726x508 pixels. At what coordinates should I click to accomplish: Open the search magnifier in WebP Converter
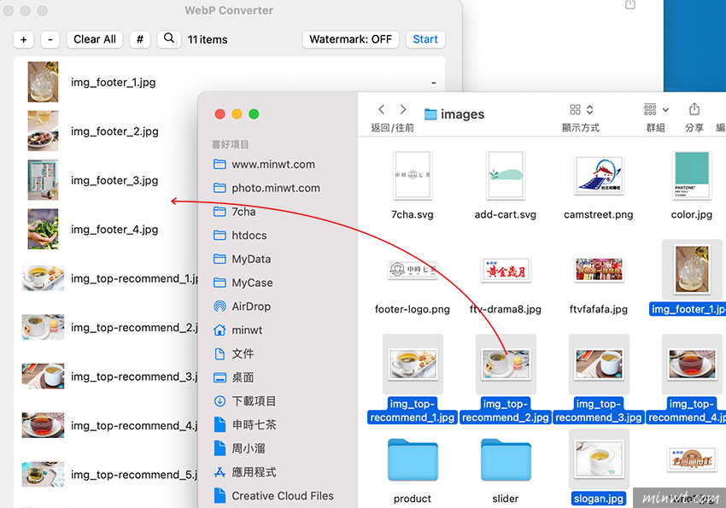(169, 38)
